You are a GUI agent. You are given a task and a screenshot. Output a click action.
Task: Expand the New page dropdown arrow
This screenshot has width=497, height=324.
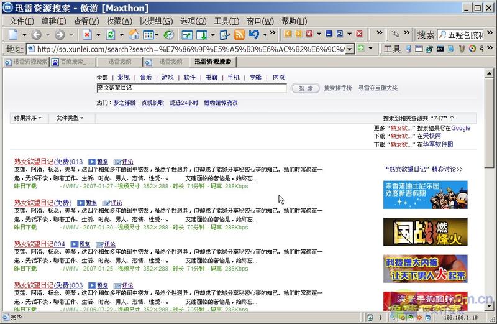click(24, 35)
